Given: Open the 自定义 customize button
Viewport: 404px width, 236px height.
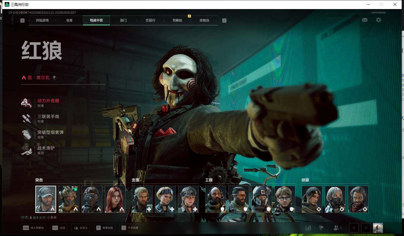Looking at the screenshot, I should (80, 228).
